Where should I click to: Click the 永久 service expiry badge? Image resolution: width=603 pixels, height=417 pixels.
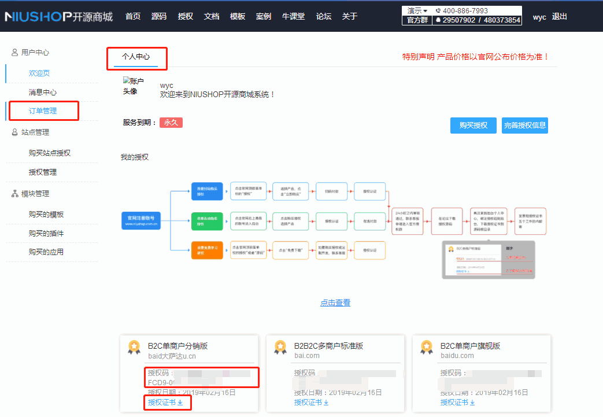click(x=171, y=123)
